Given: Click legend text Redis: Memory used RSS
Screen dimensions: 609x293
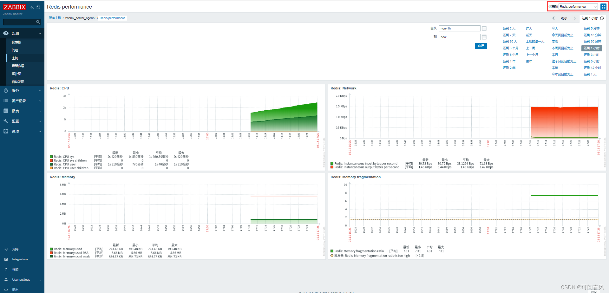Looking at the screenshot, I should [71, 253].
